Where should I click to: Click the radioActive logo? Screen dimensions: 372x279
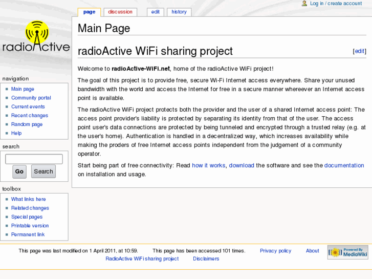click(x=36, y=36)
